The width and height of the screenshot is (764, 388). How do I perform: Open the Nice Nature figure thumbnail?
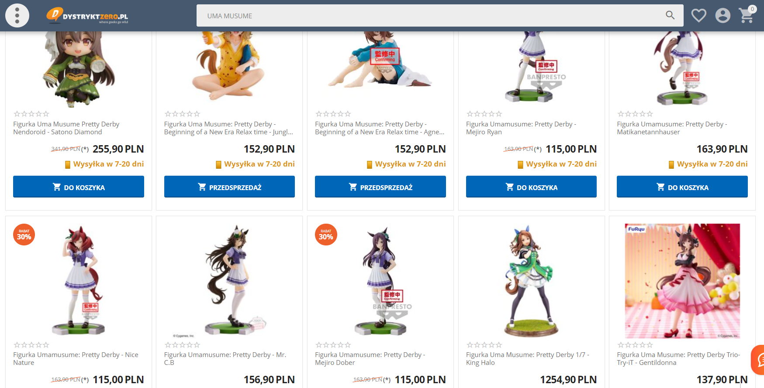(79, 281)
